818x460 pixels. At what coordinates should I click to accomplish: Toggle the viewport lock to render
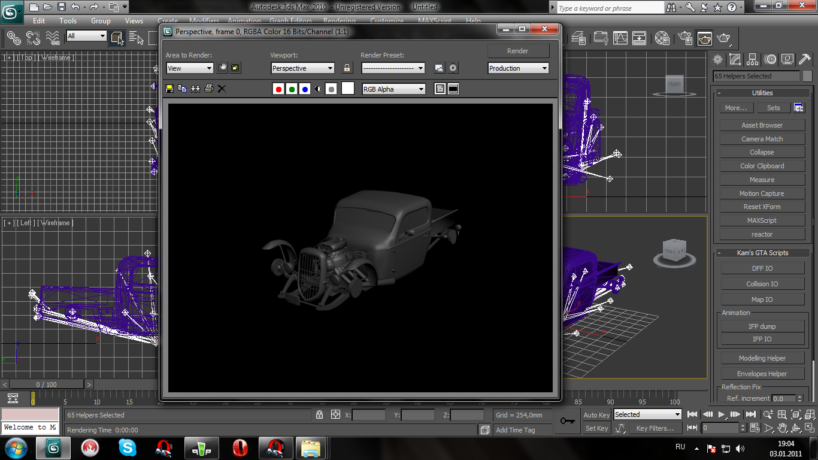pos(347,68)
